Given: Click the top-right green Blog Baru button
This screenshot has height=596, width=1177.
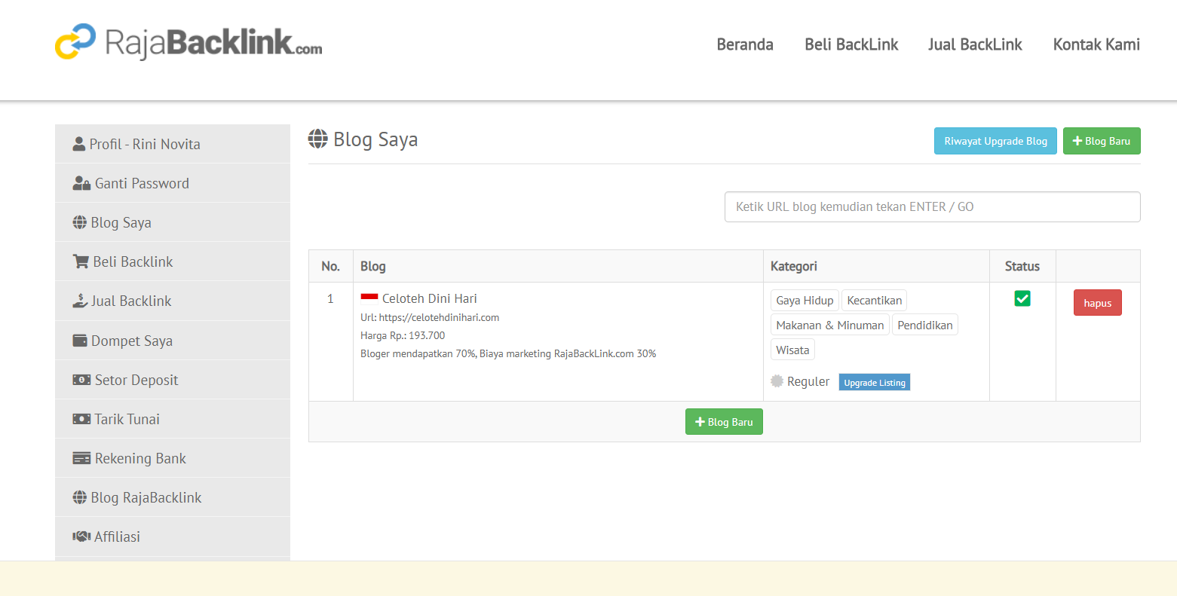Looking at the screenshot, I should click(1102, 141).
